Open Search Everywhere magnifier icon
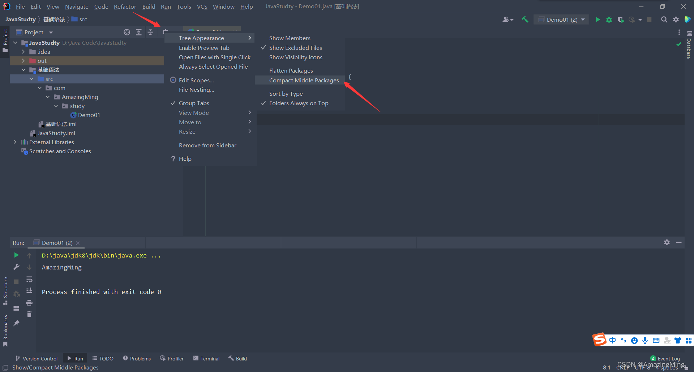Viewport: 694px width, 372px height. click(664, 20)
